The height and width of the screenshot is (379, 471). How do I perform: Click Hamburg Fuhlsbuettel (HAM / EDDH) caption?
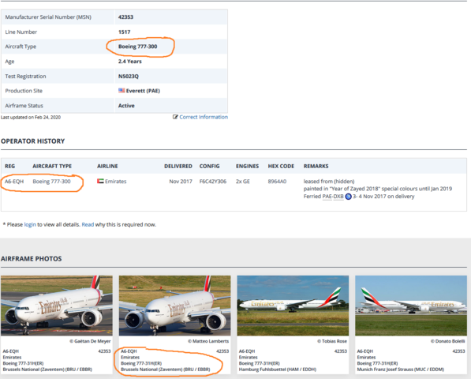click(x=278, y=370)
